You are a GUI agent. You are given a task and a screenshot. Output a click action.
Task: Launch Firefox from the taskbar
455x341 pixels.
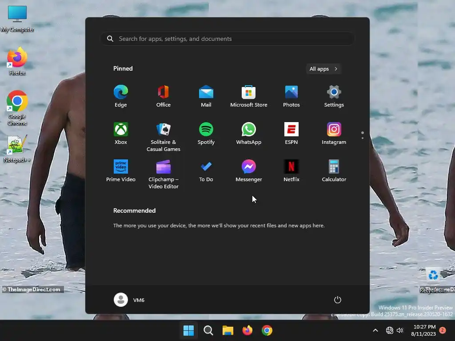pos(247,330)
